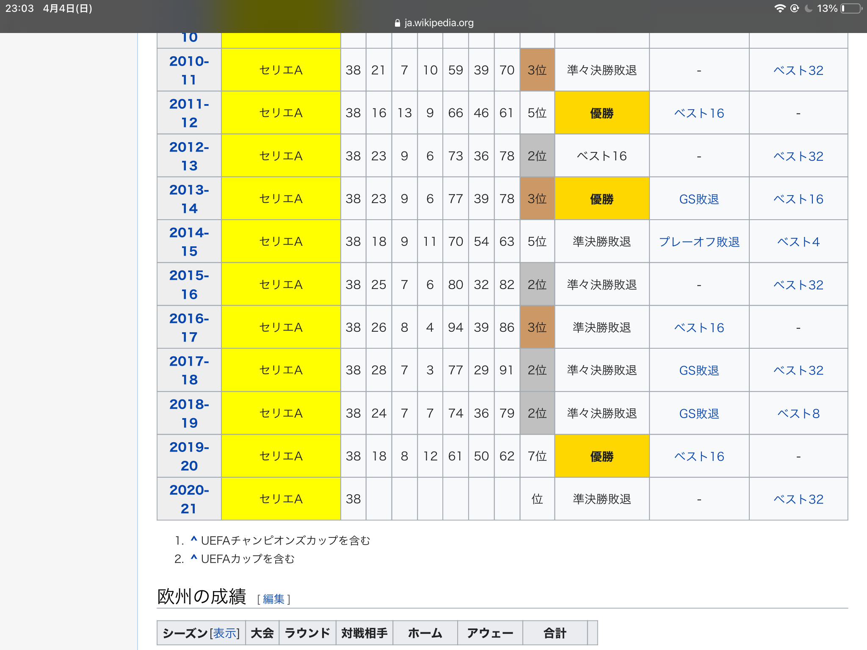Image resolution: width=867 pixels, height=650 pixels.
Task: Tap the lock icon beside ja.wikipedia.org
Action: [x=397, y=23]
